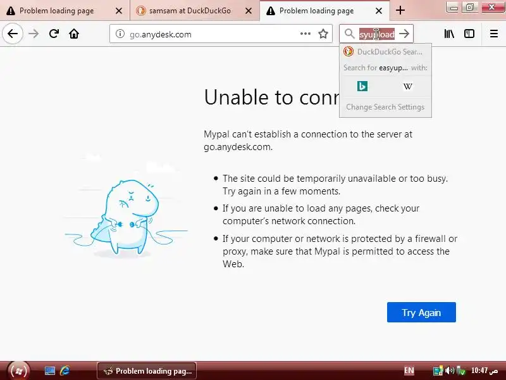Click the forward navigation arrow
This screenshot has width=506, height=380.
click(34, 34)
